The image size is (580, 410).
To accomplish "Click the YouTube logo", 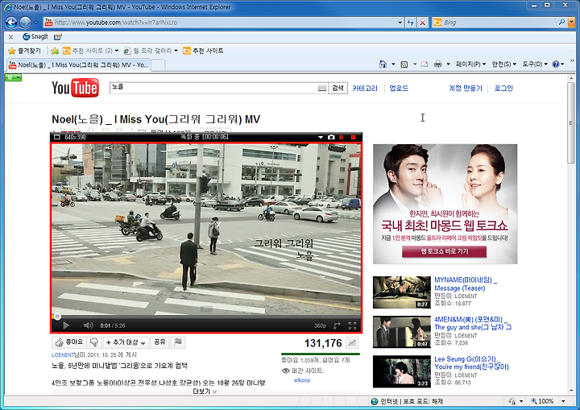I will click(x=76, y=88).
